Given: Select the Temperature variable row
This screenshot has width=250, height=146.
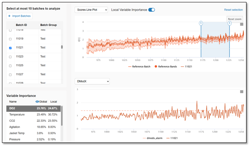Looking at the screenshot, I should [x=34, y=115].
